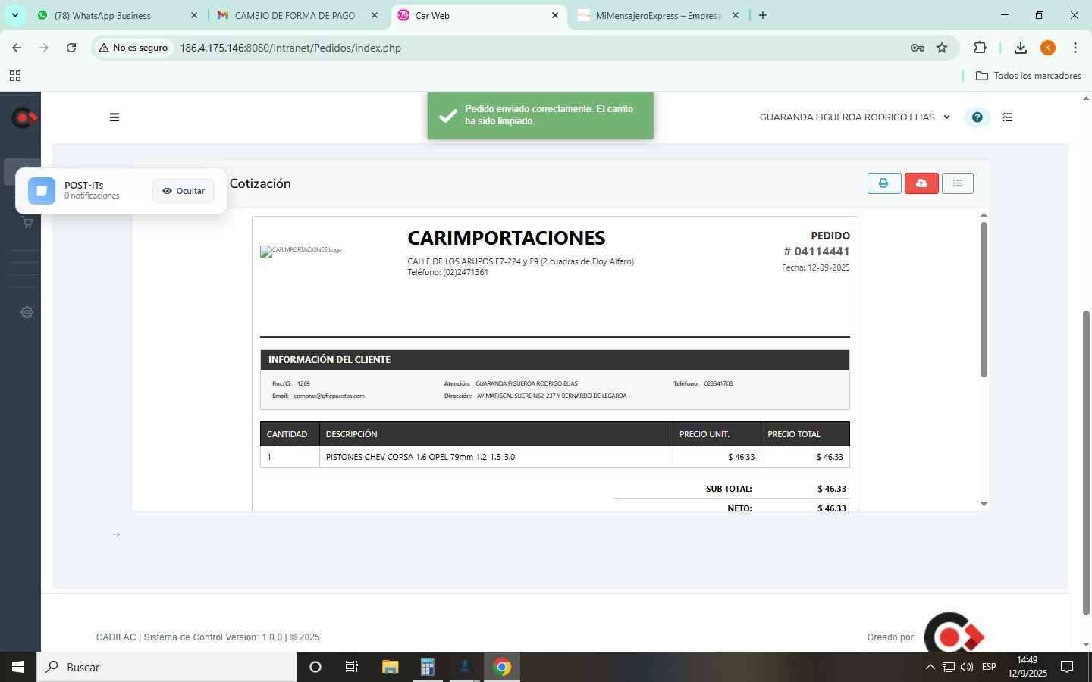
Task: Open the settings gear in sidebar
Action: point(27,312)
